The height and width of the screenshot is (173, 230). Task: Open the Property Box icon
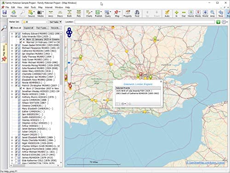[127, 13]
